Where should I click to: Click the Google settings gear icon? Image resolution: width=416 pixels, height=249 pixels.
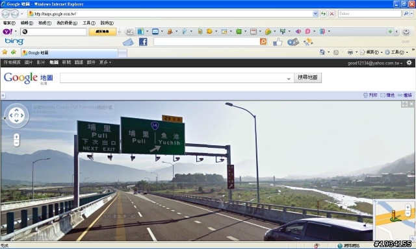(409, 62)
